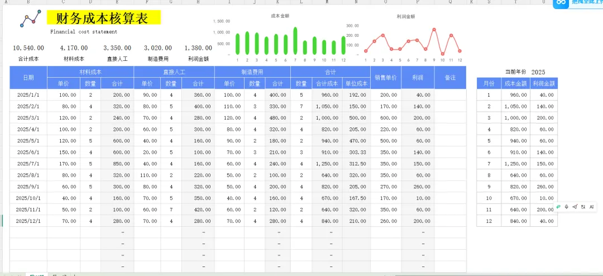Click the line-chart logo beside the title
This screenshot has height=276, width=603.
(x=30, y=18)
